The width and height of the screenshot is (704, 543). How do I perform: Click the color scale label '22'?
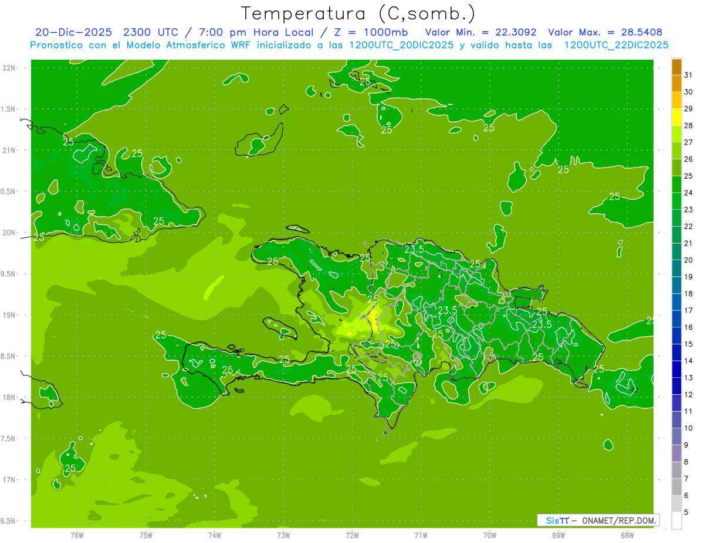point(688,227)
